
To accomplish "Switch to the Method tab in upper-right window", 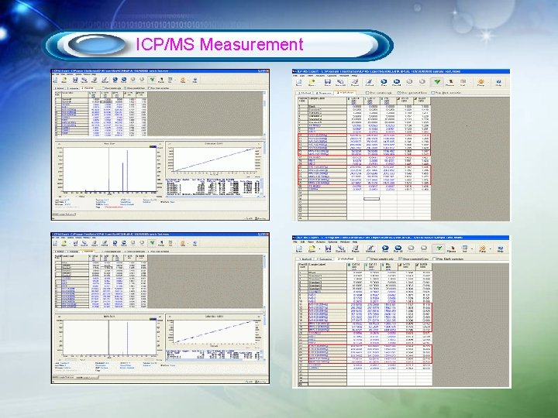I will click(x=305, y=93).
